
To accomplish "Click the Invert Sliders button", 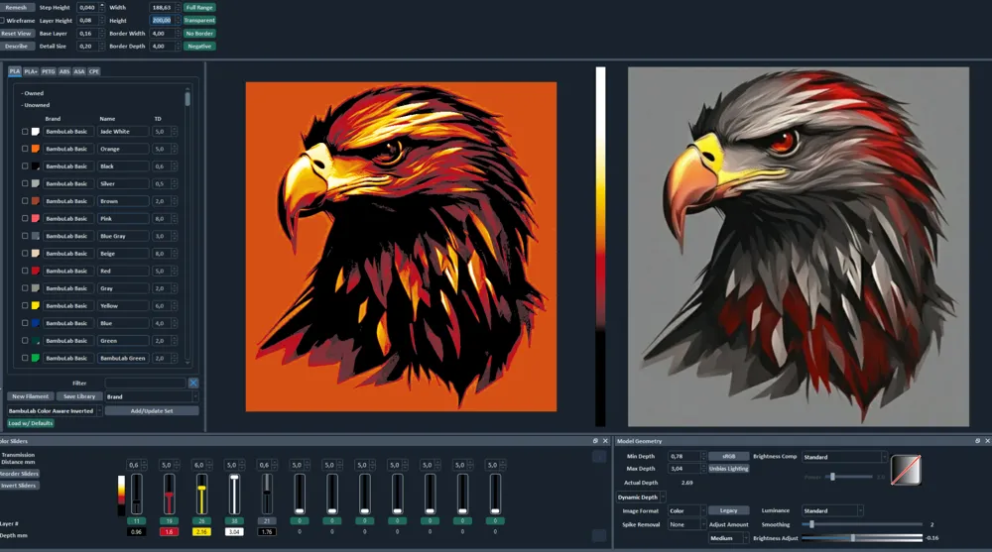I will click(x=19, y=486).
